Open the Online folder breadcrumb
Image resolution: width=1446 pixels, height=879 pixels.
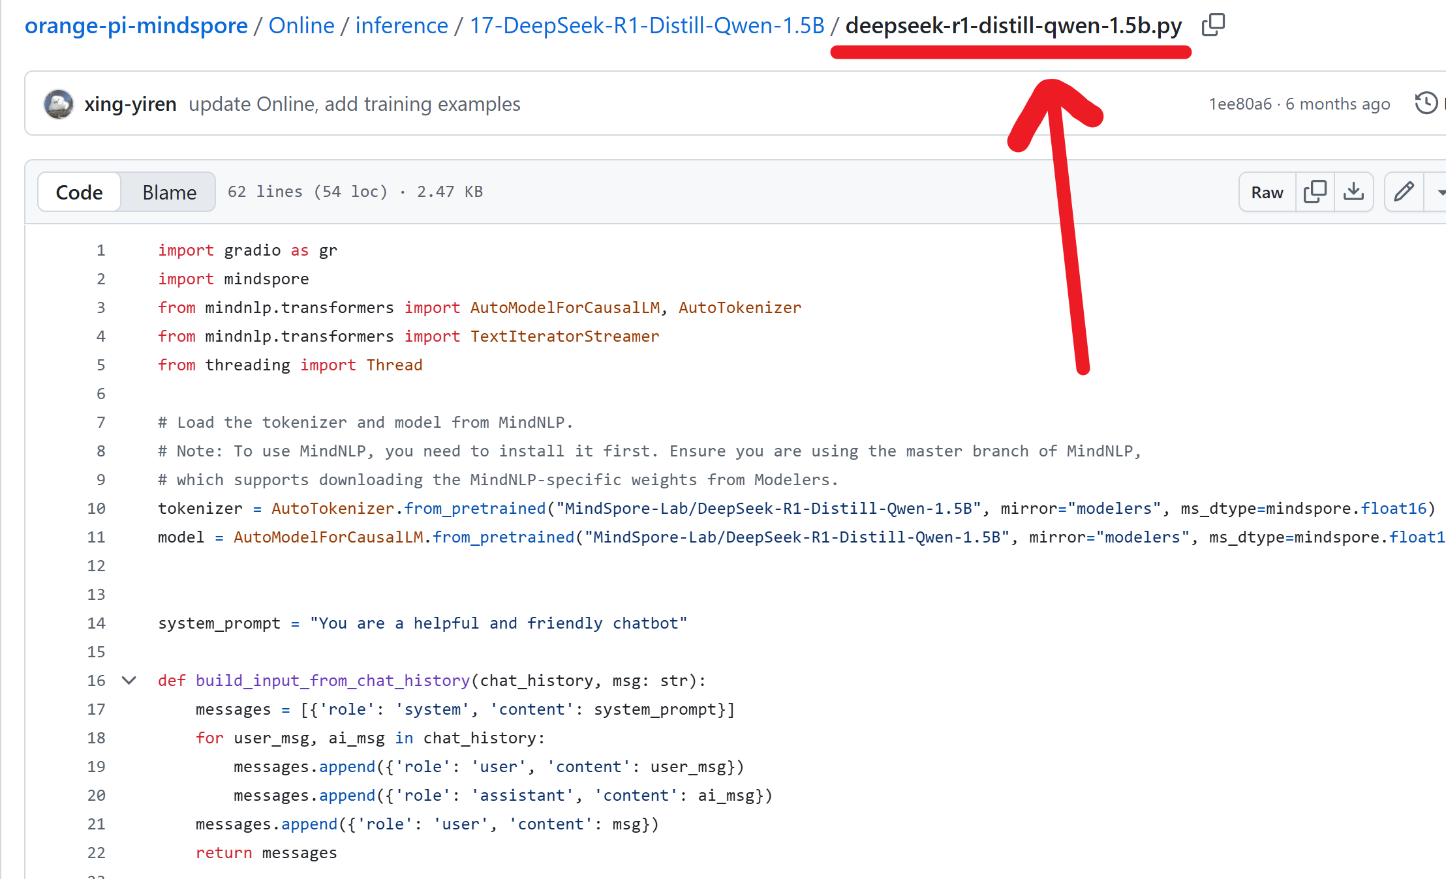pyautogui.click(x=301, y=25)
